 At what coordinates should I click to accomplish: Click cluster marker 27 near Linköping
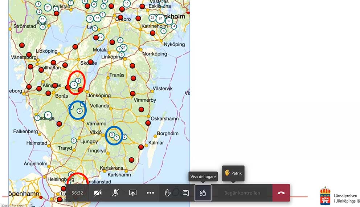click(x=124, y=48)
